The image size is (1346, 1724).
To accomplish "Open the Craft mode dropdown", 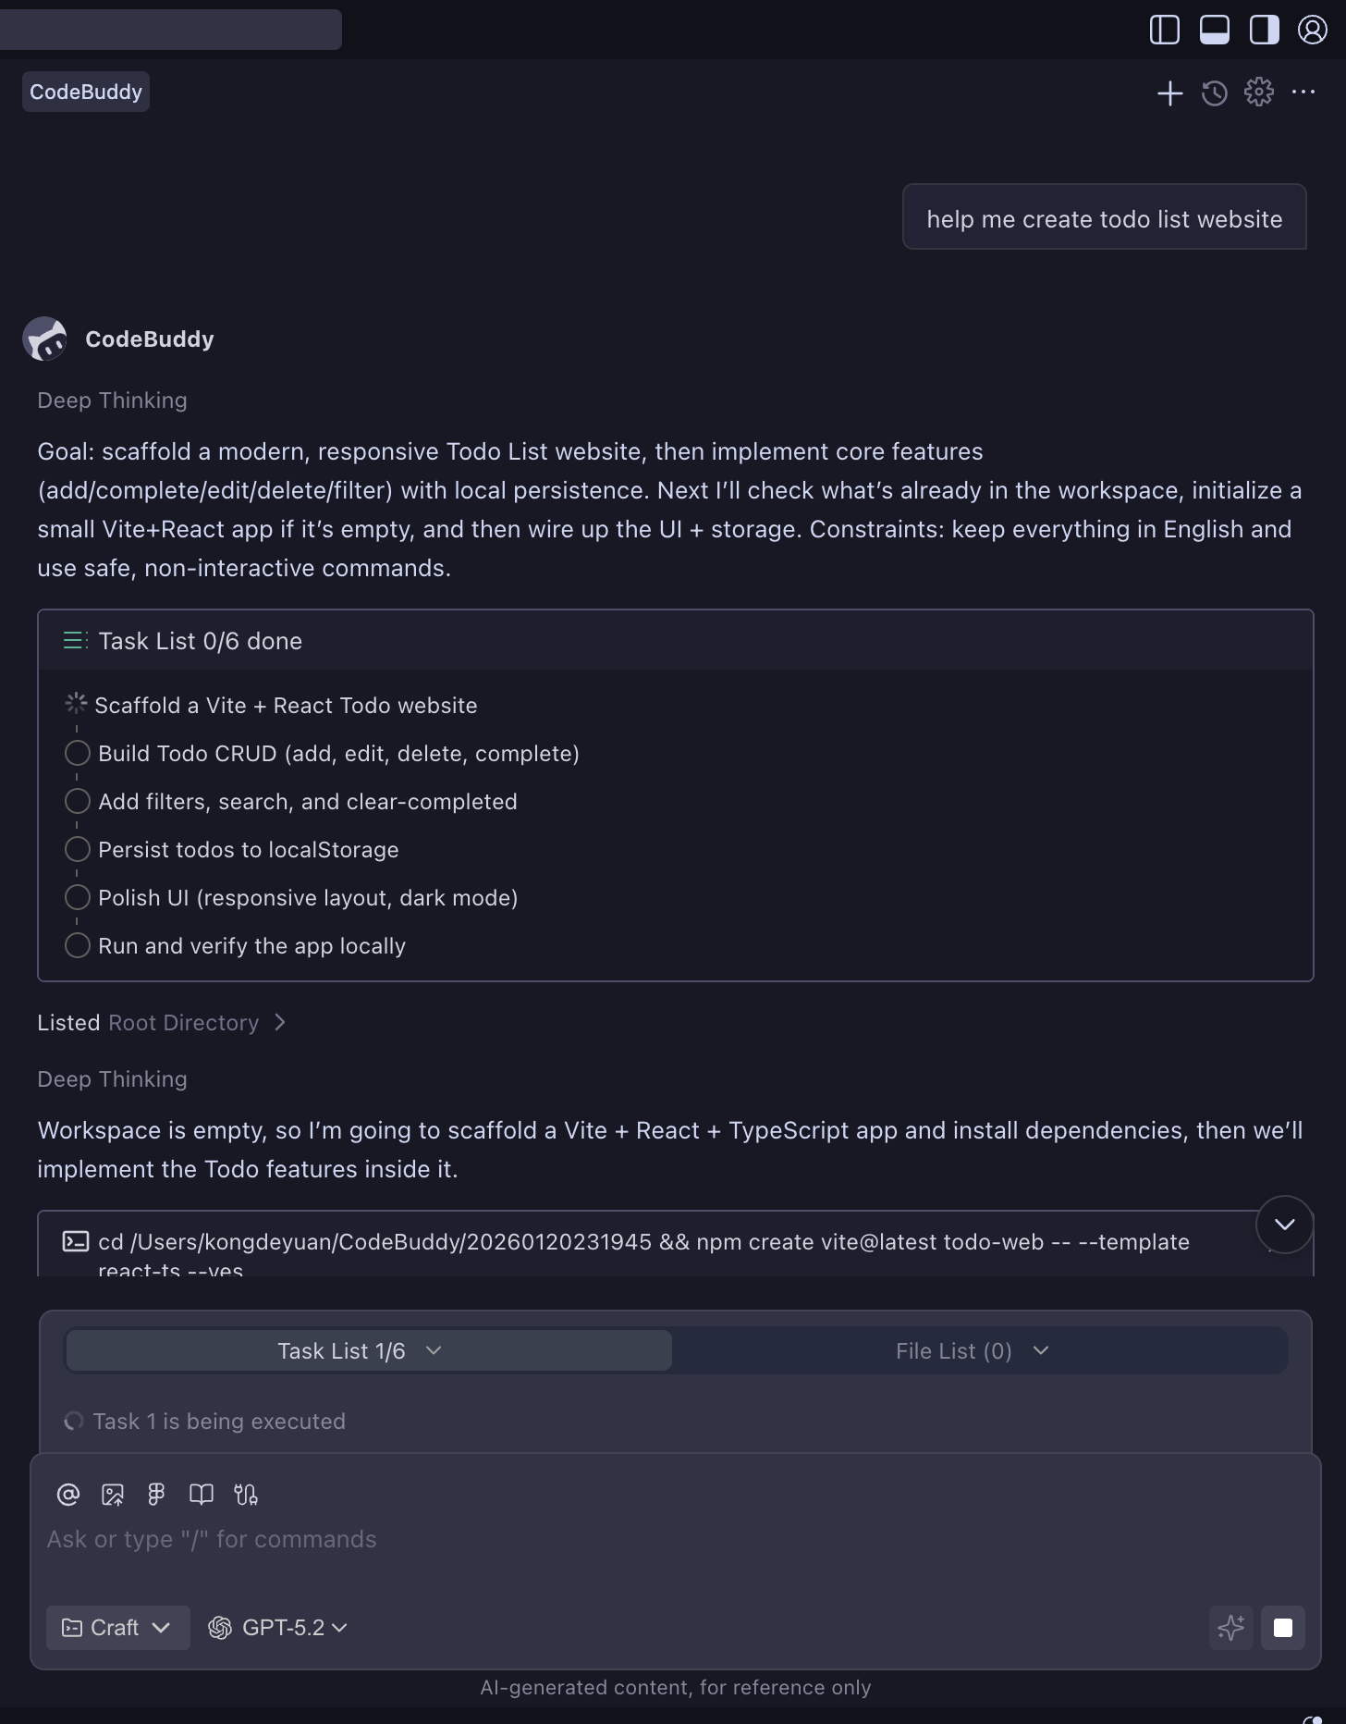I will click(117, 1628).
